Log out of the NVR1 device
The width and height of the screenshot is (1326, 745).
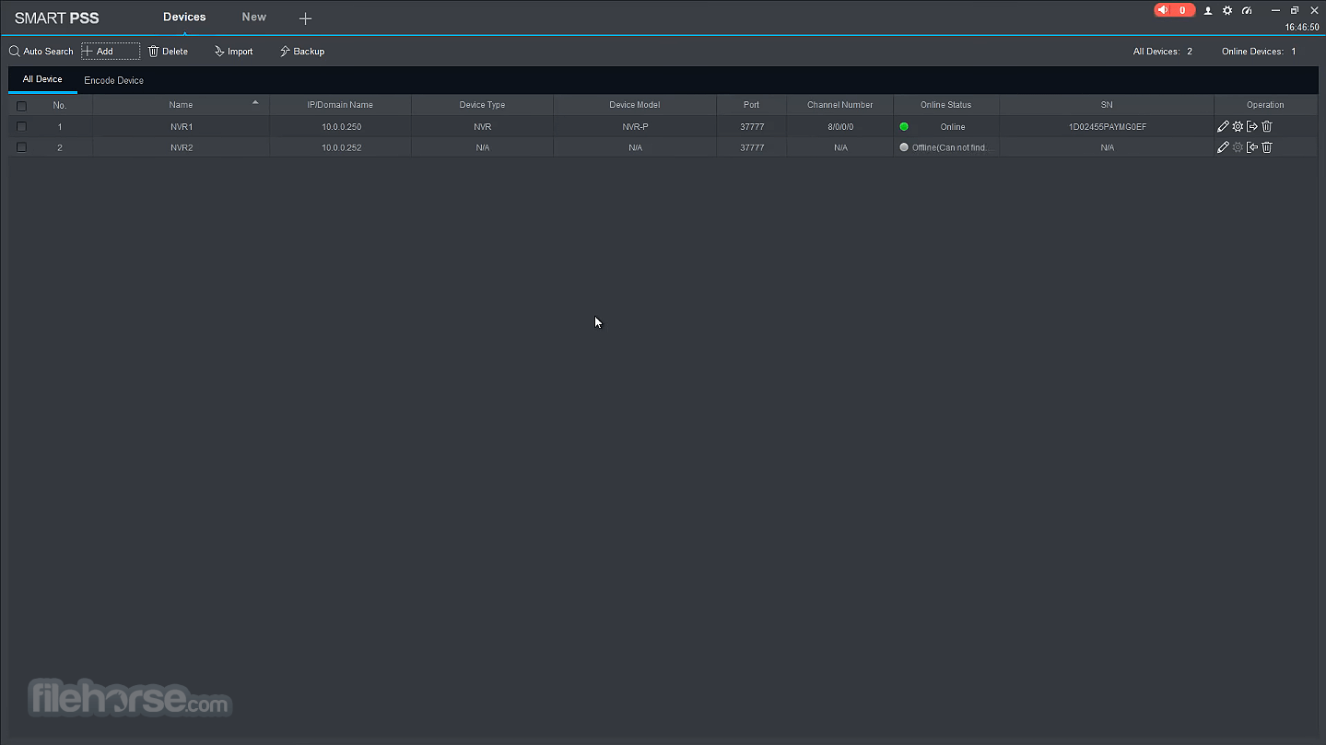1252,126
